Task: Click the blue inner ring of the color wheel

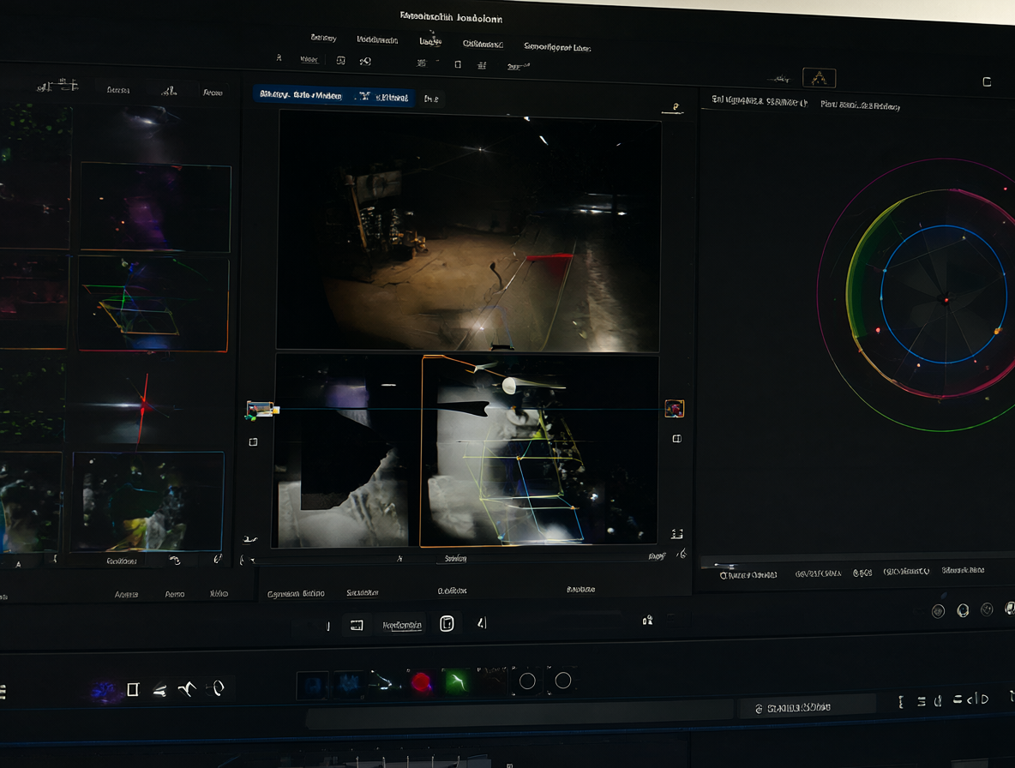Action: click(943, 294)
